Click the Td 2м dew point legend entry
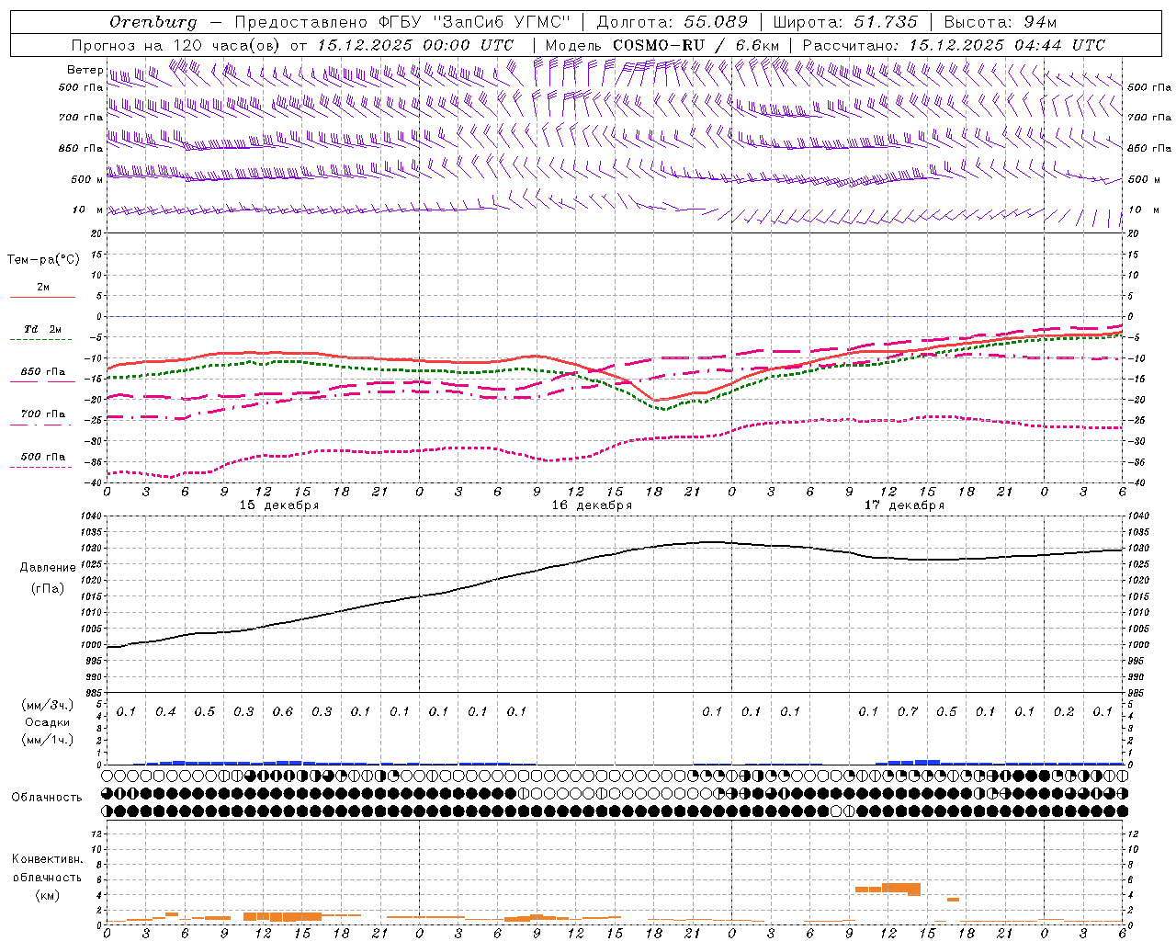Viewport: 1176px width, 941px height. (43, 329)
